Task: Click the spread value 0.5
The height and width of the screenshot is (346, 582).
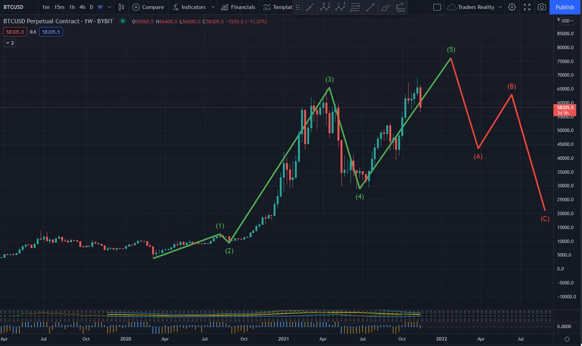Action: click(33, 32)
